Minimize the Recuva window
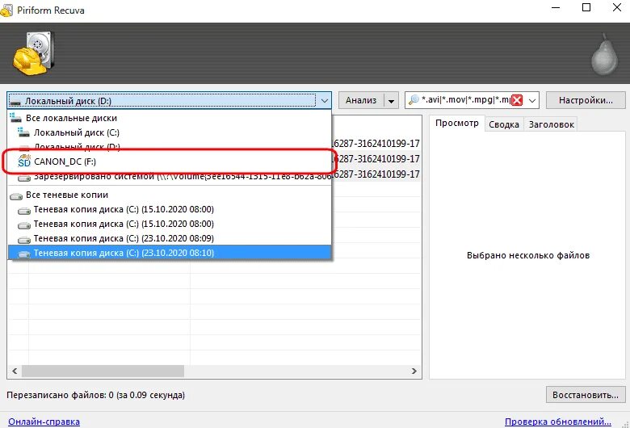This screenshot has height=428, width=630. [556, 7]
